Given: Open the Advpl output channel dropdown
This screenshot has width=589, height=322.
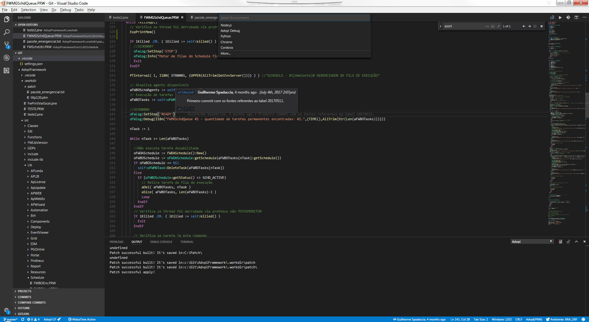Looking at the screenshot, I should [532, 242].
